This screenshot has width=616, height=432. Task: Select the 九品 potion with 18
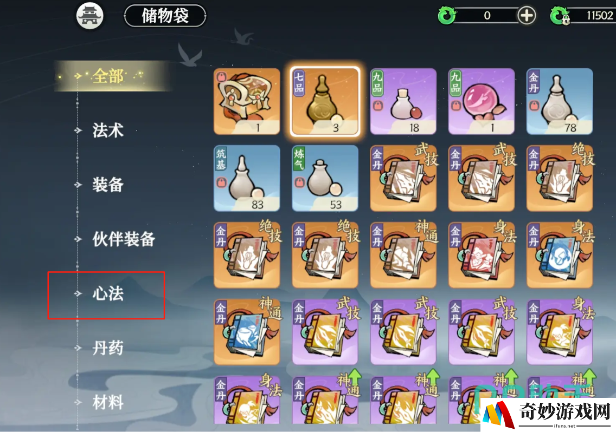[403, 101]
